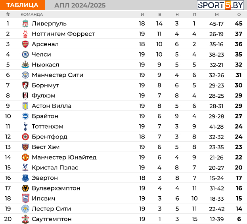Click the О points column header
The height and width of the screenshot is (224, 247).
click(239, 15)
